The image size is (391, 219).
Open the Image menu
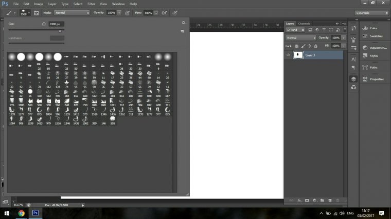pos(39,4)
